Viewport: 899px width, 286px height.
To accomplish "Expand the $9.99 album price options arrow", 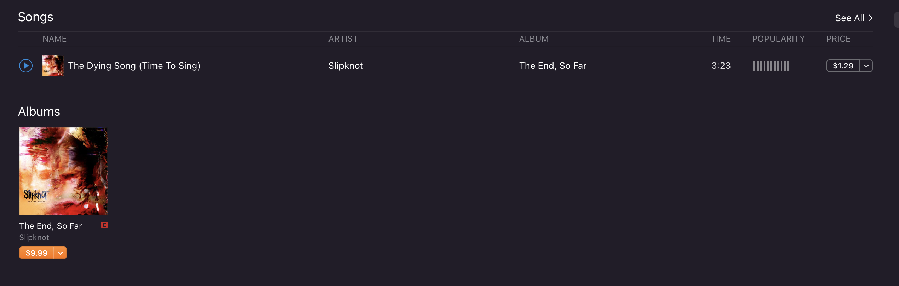I will coord(61,253).
